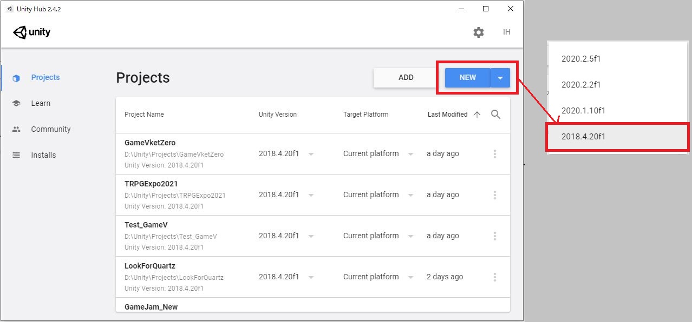Screen dimensions: 692x322
Task: Sort by Last Modified column header
Action: coord(447,115)
